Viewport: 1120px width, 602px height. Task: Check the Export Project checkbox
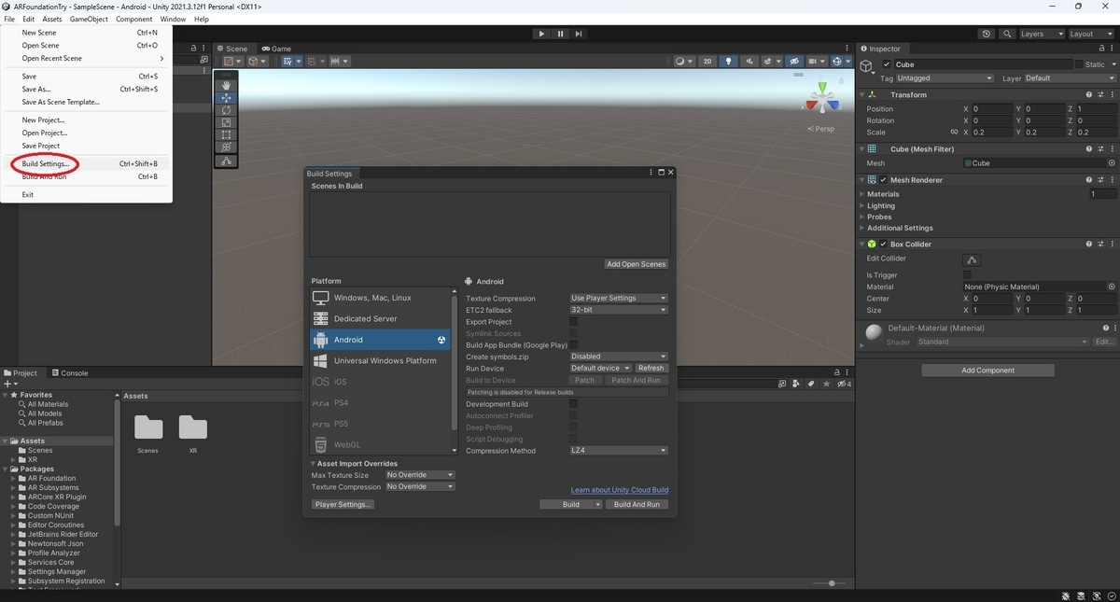pos(573,322)
